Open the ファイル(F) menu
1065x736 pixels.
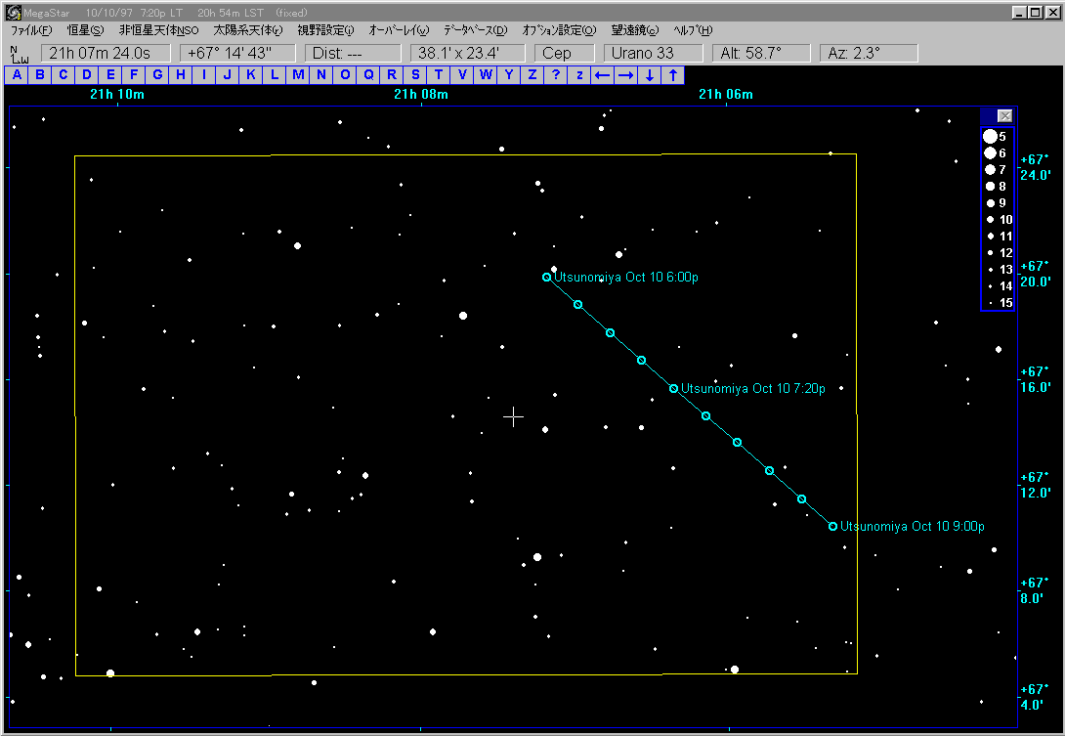(x=31, y=30)
